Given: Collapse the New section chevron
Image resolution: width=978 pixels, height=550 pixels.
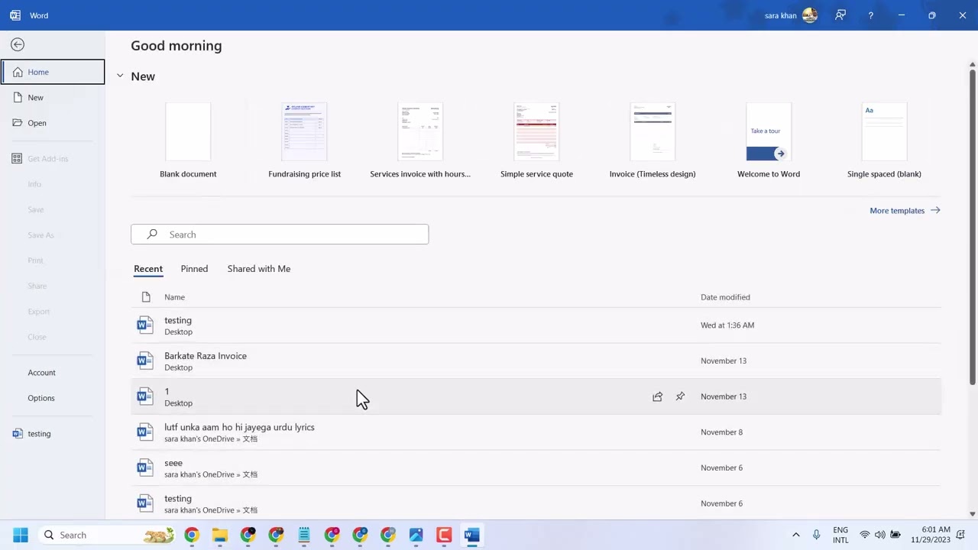Looking at the screenshot, I should tap(120, 76).
